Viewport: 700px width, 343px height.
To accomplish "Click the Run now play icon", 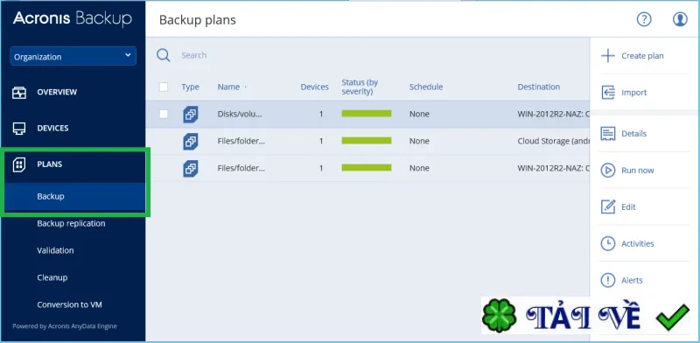I will point(608,170).
